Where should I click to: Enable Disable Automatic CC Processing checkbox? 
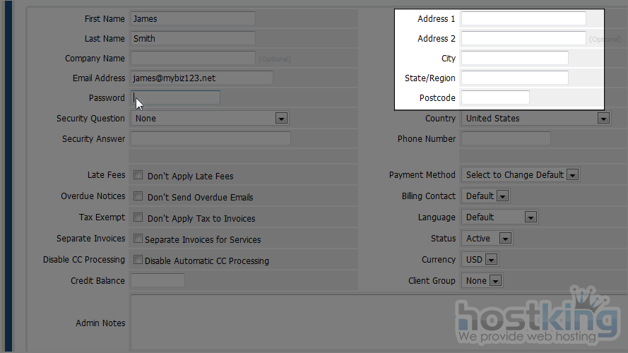point(138,260)
